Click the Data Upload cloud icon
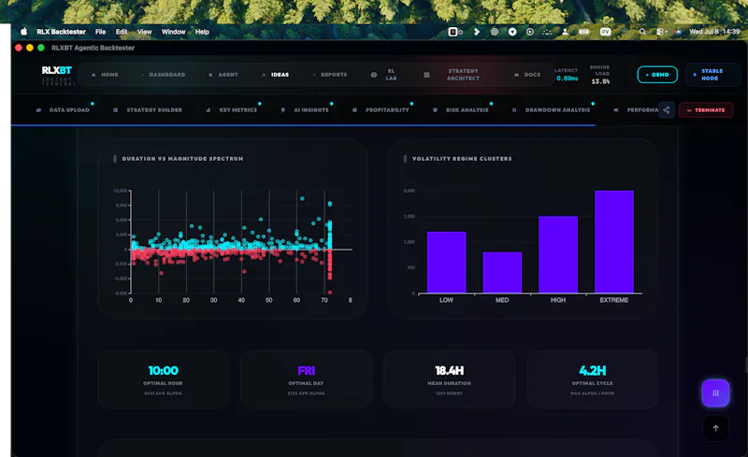 [x=38, y=110]
